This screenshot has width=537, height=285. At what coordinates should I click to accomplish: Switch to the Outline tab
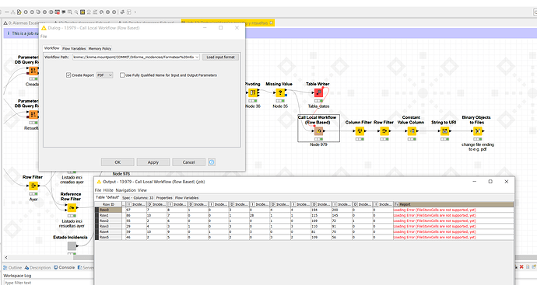12,267
